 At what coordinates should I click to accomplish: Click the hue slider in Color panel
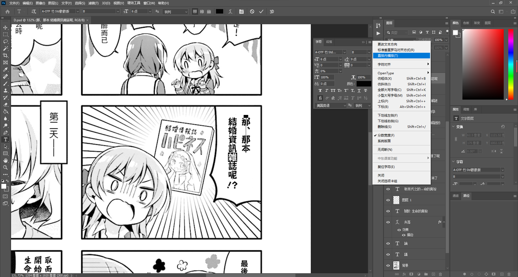click(x=511, y=64)
